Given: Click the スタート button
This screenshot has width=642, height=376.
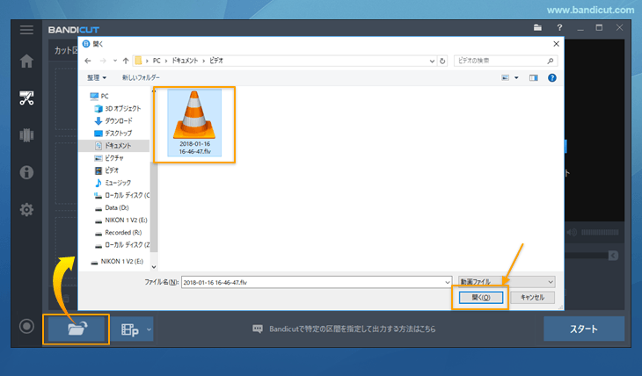Looking at the screenshot, I should [x=584, y=329].
